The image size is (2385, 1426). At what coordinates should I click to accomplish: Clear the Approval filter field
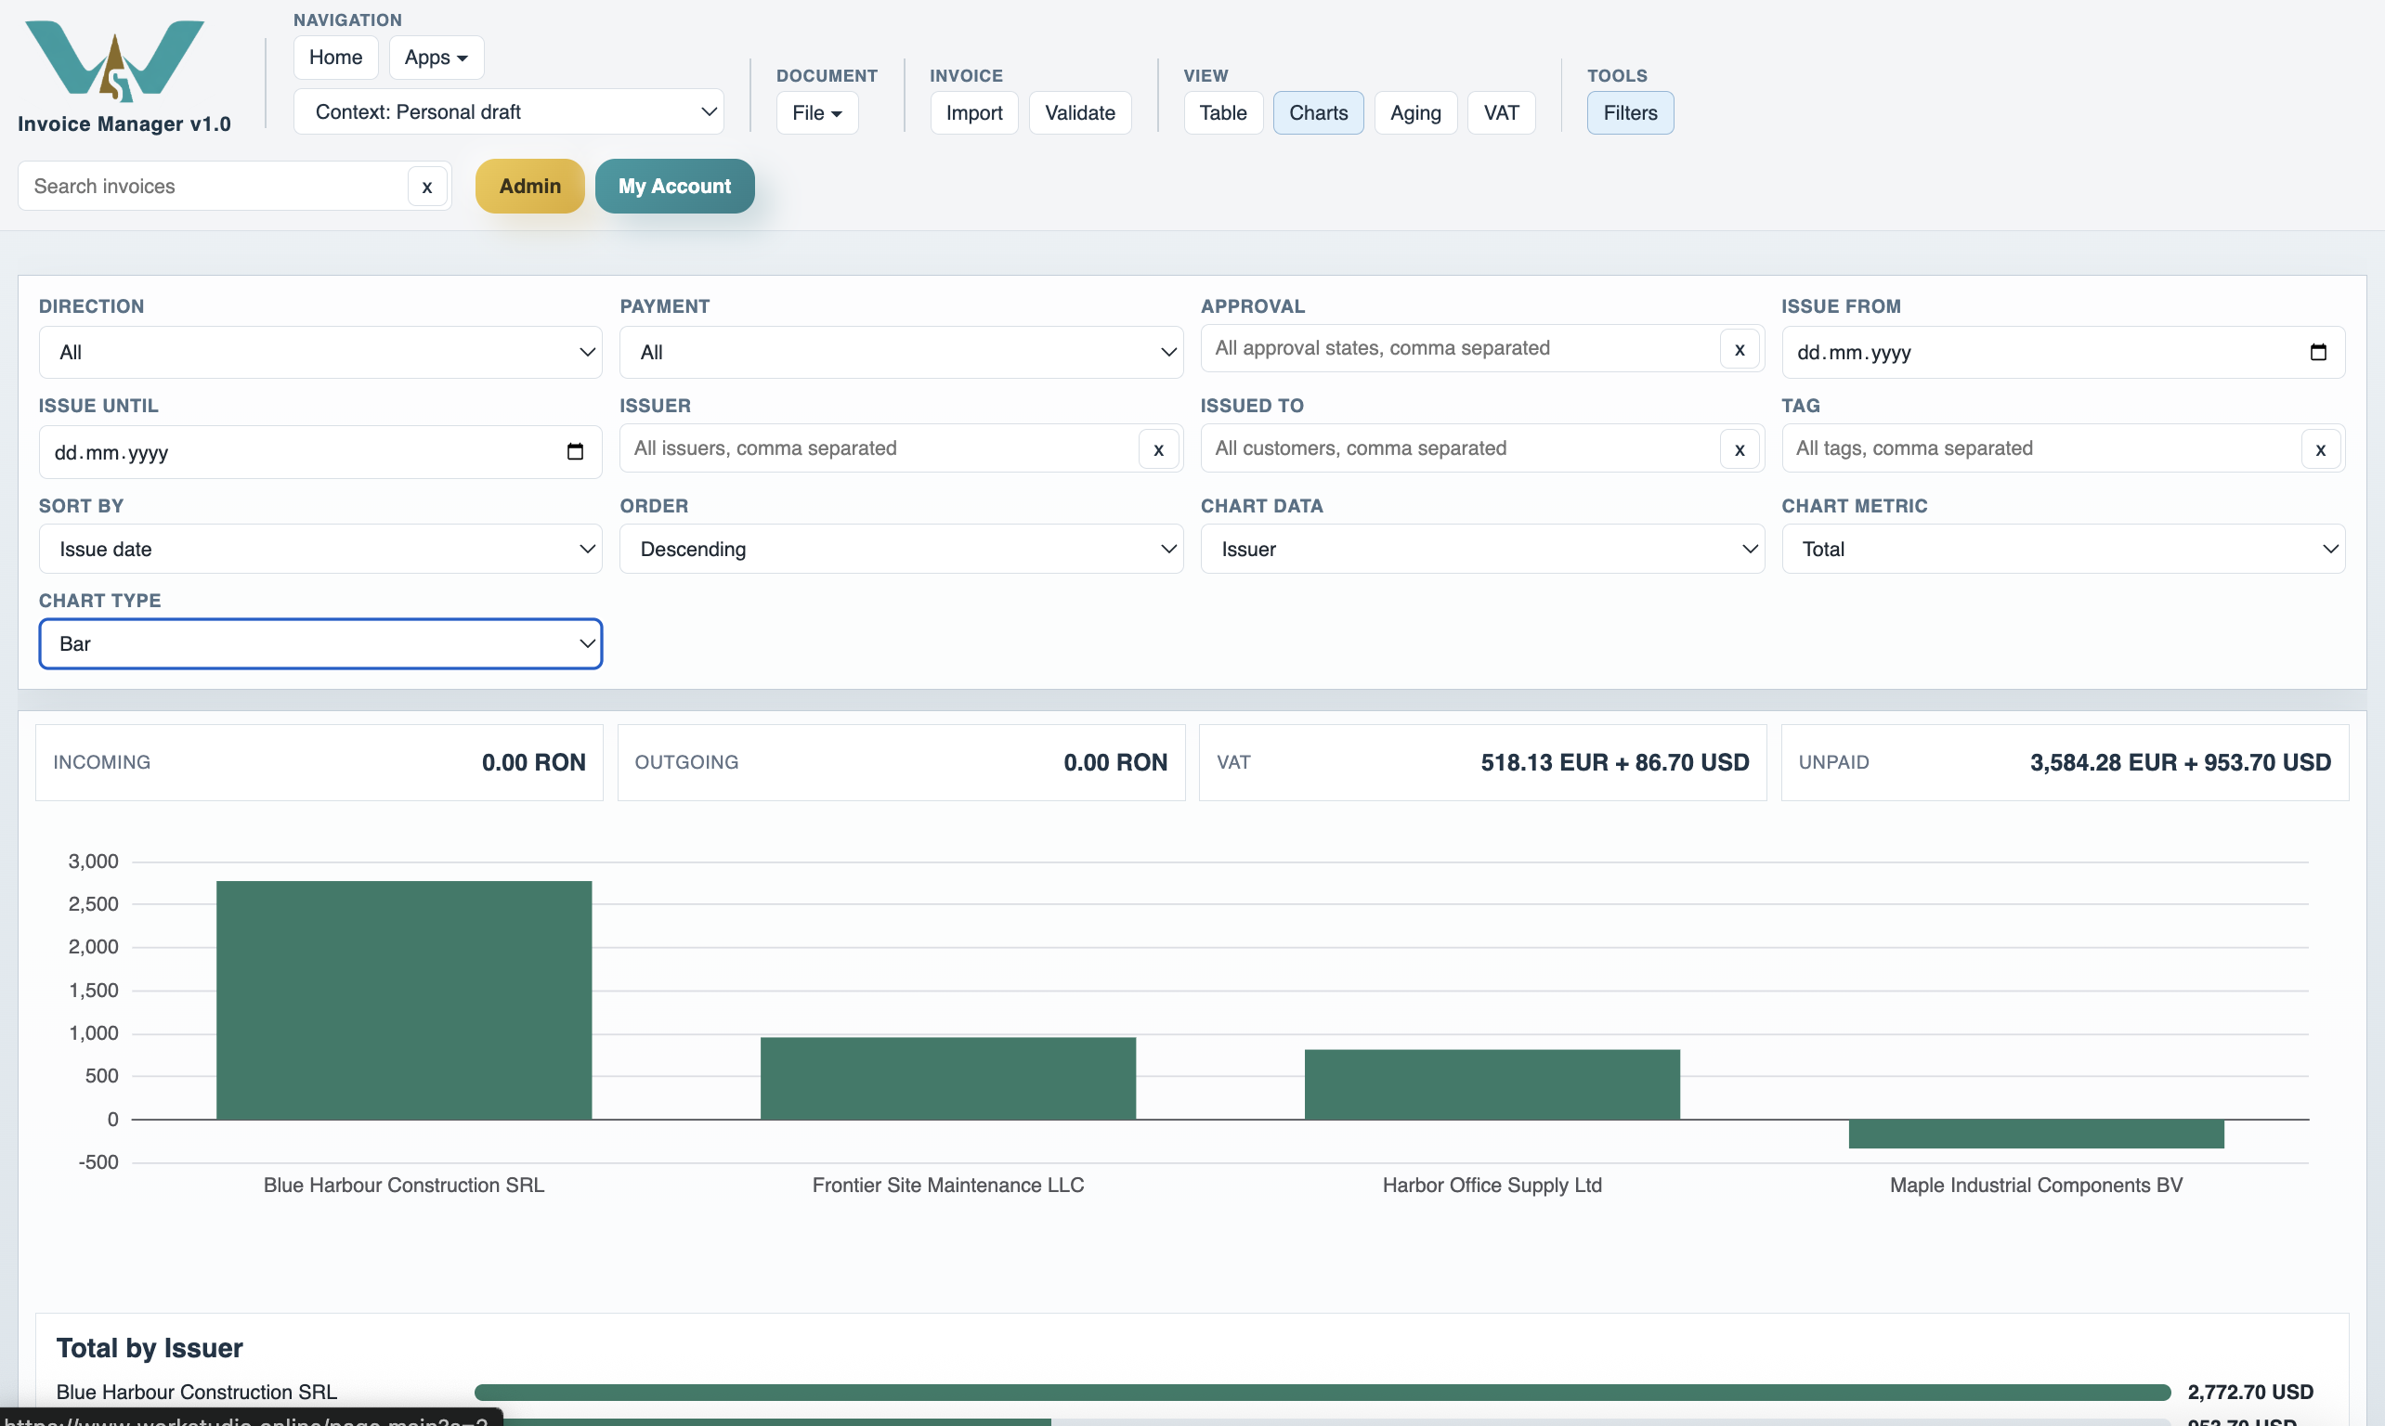[x=1739, y=349]
